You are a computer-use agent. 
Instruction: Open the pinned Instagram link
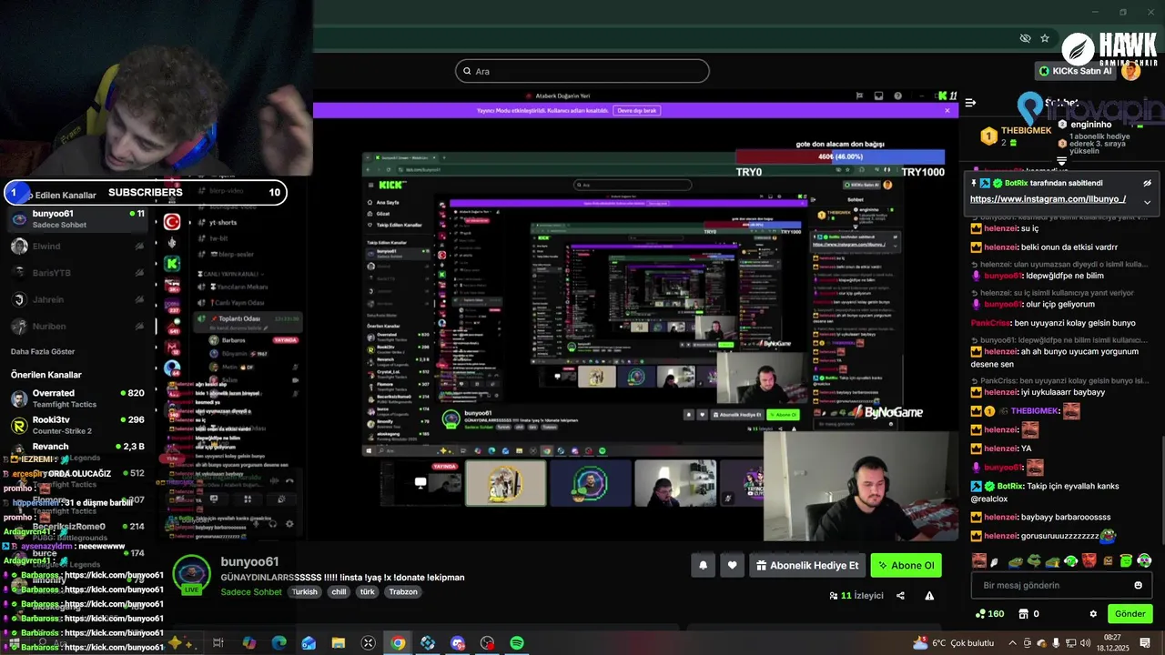(x=1048, y=199)
